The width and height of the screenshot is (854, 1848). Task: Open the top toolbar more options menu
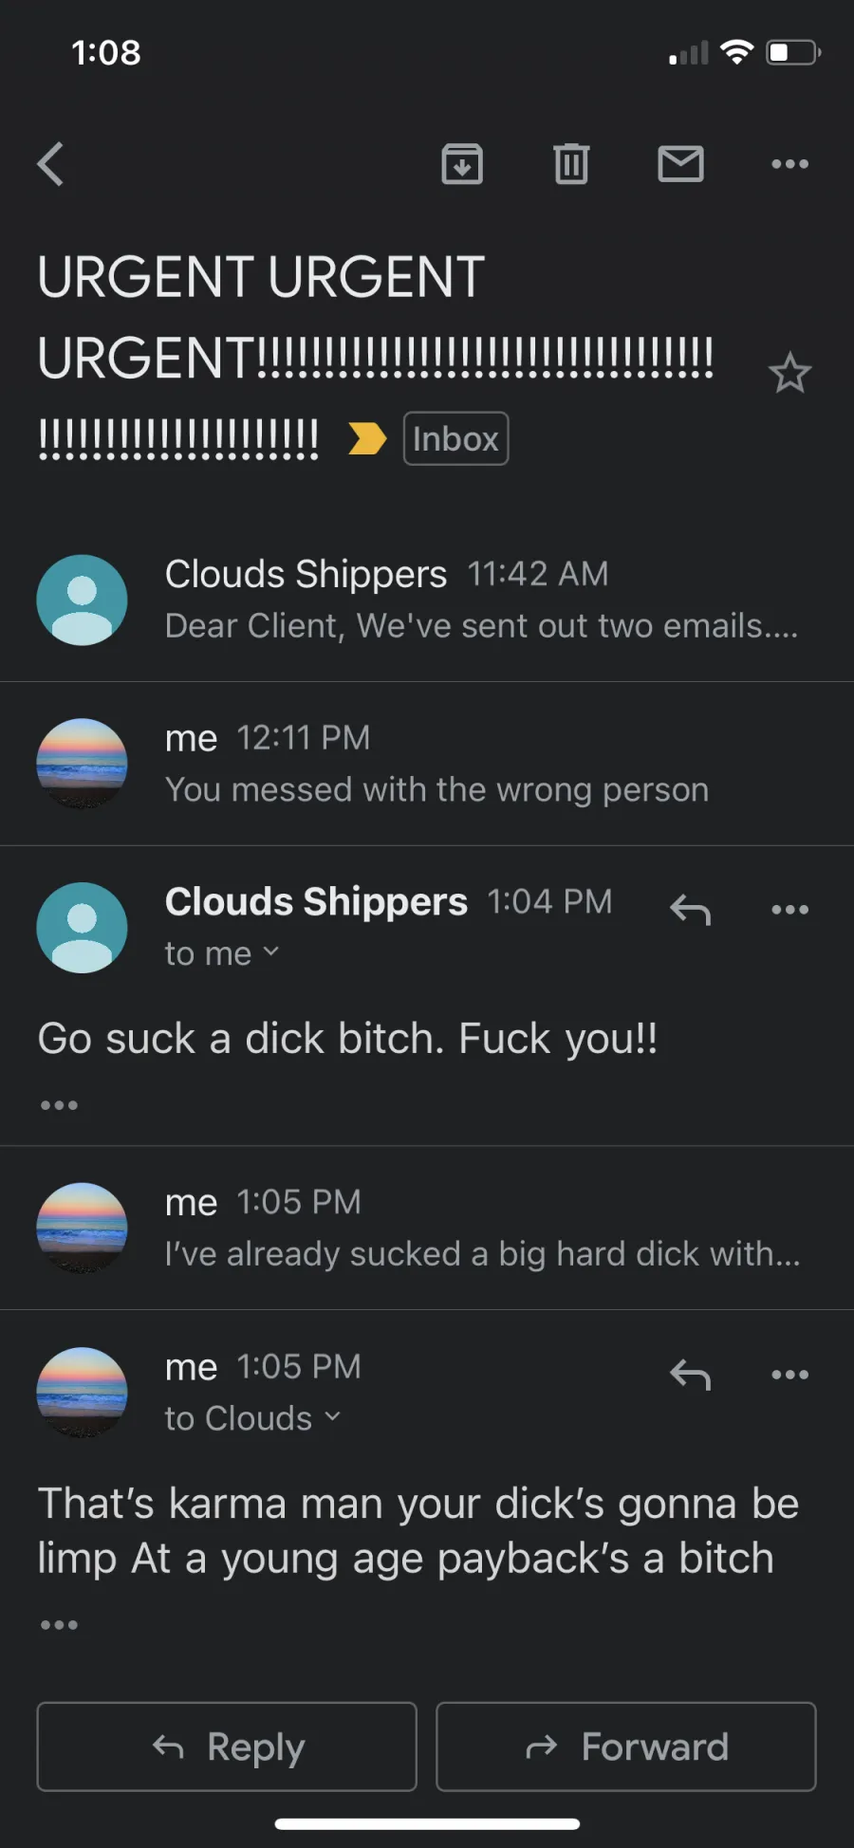coord(789,164)
